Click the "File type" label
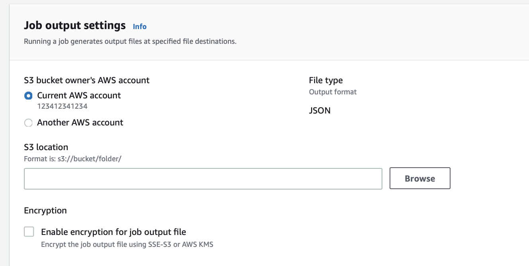The image size is (529, 266). click(x=326, y=80)
